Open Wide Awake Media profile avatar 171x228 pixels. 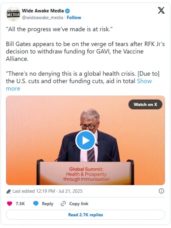coord(13,14)
